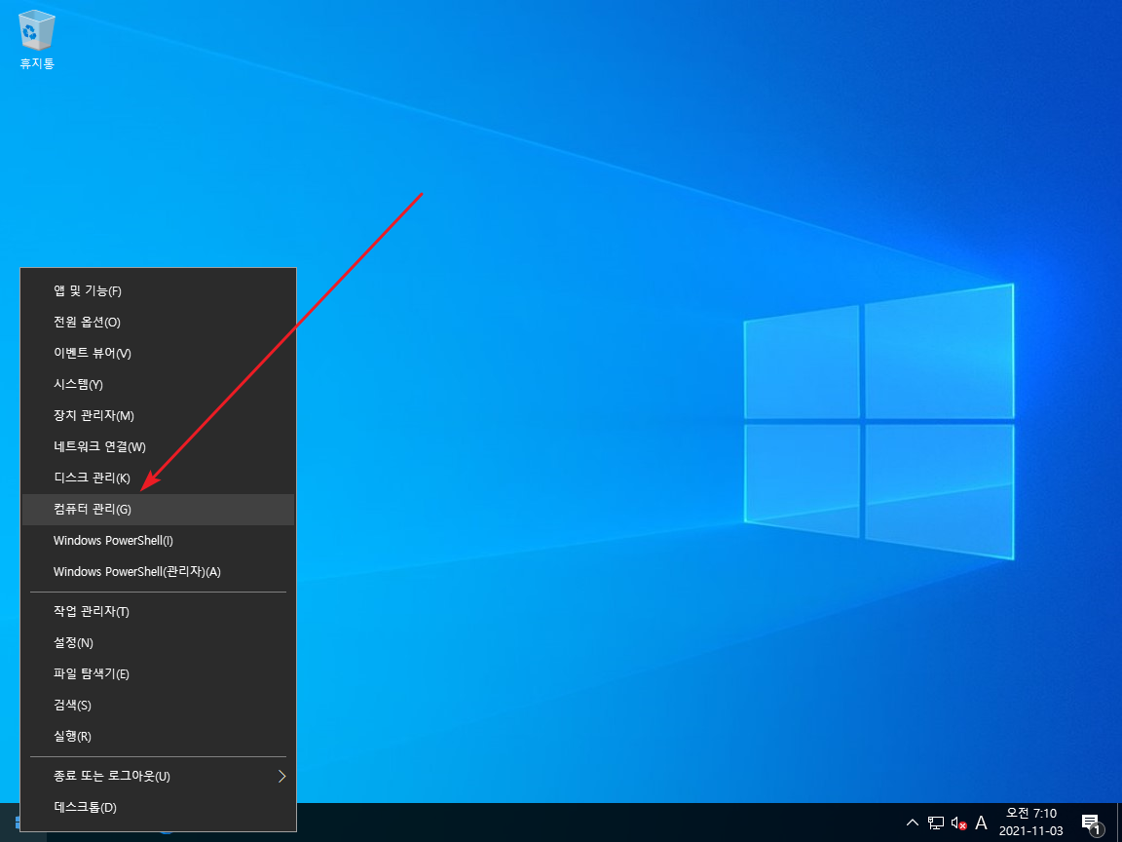The image size is (1122, 842).
Task: Select 앱 및 기능(F) menu entry
Action: [158, 290]
